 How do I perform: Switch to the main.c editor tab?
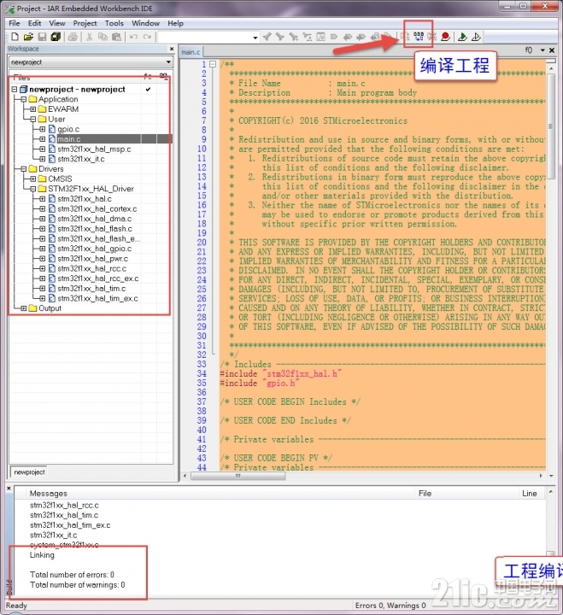click(191, 52)
